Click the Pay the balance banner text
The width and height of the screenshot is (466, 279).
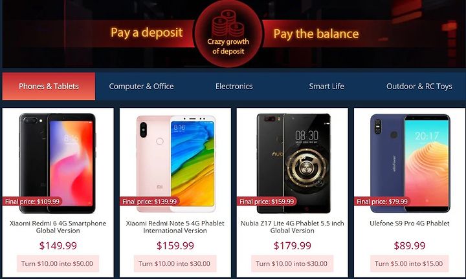click(316, 34)
